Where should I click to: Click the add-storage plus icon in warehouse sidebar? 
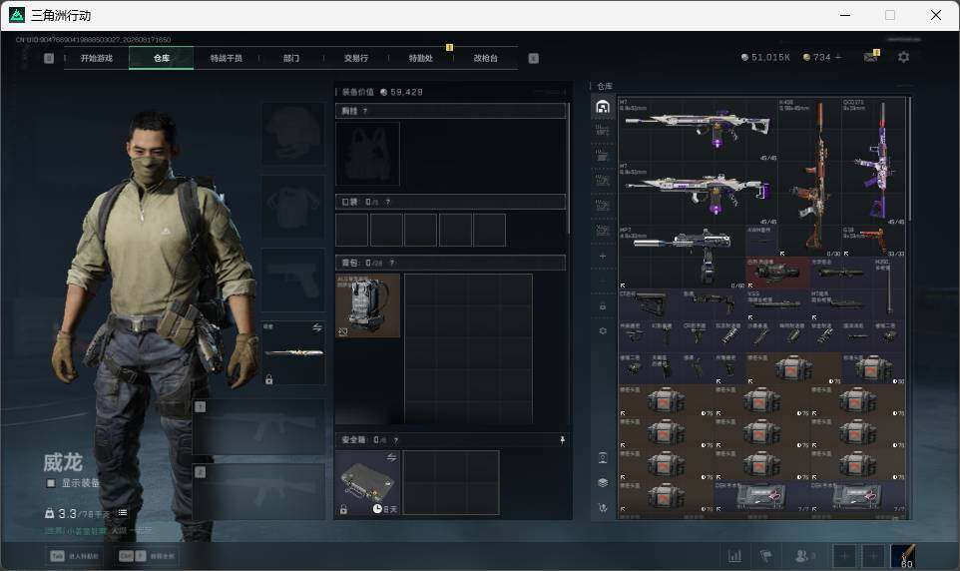coord(603,257)
